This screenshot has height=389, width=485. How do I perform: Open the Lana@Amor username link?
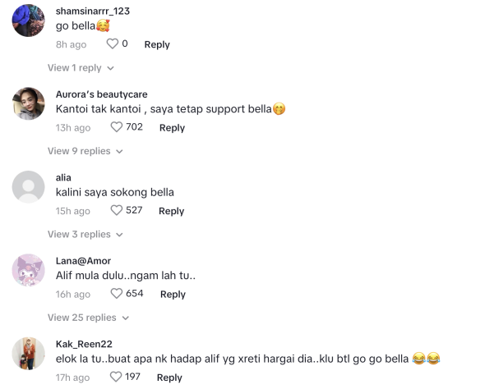point(83,261)
